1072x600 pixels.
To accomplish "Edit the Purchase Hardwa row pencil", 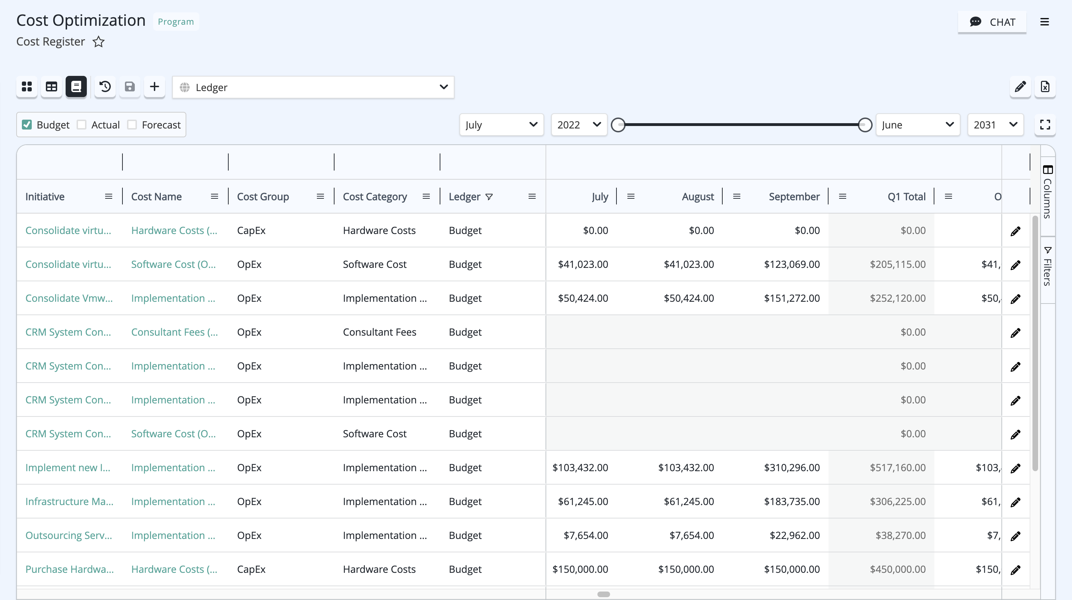I will (1016, 570).
